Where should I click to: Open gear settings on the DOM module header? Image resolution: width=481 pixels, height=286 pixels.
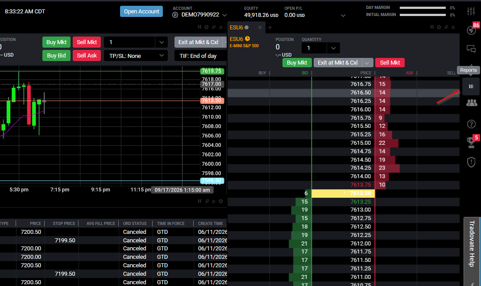439,27
